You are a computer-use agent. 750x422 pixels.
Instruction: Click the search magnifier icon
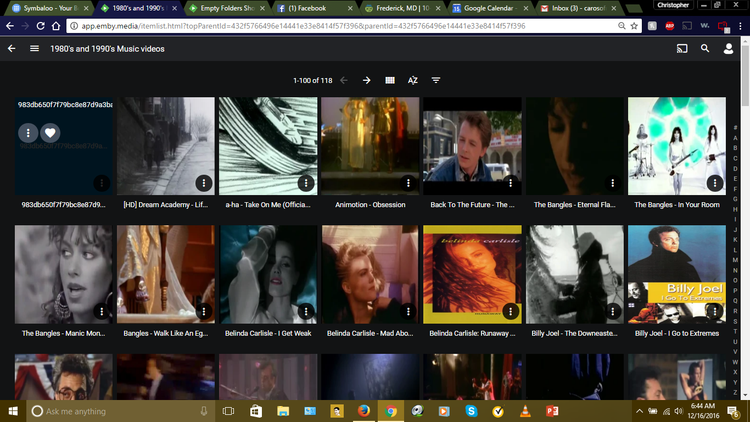pos(704,48)
